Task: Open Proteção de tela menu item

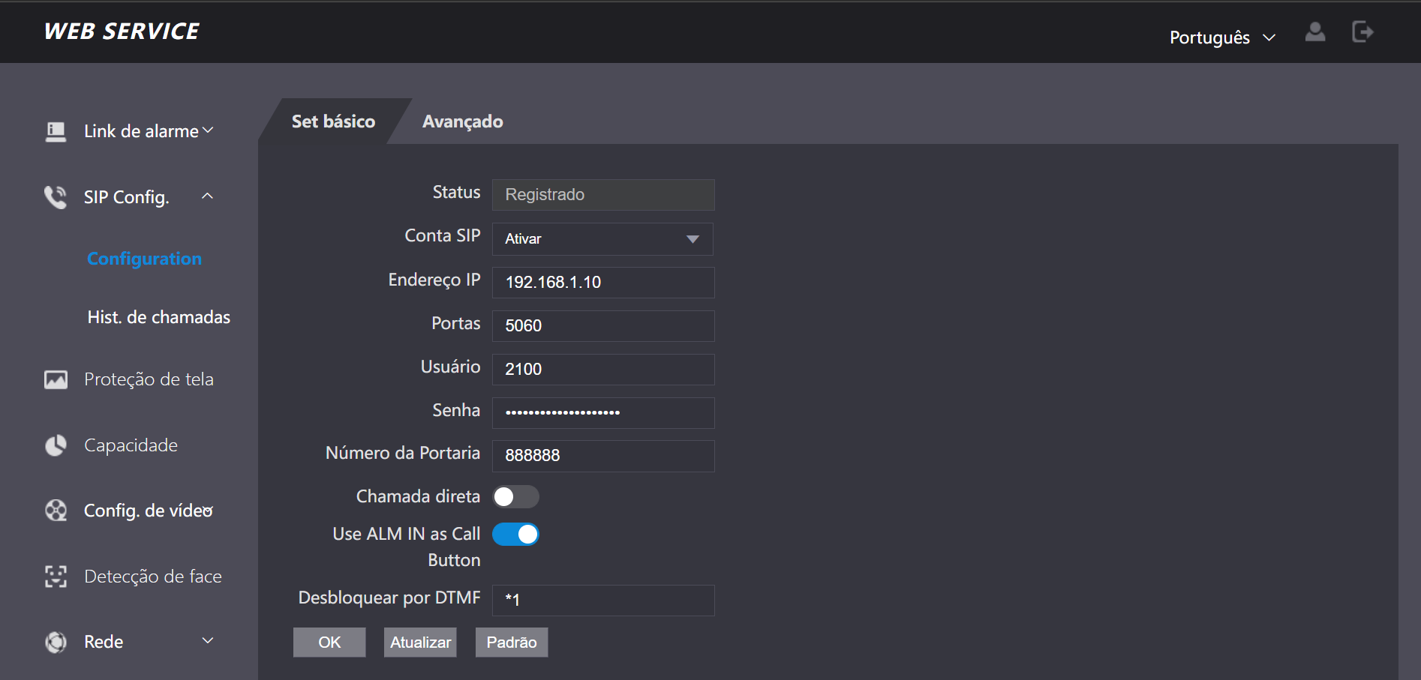Action: tap(149, 379)
